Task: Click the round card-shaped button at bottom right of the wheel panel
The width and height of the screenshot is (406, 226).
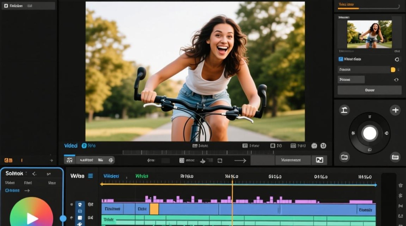Action: (x=395, y=157)
